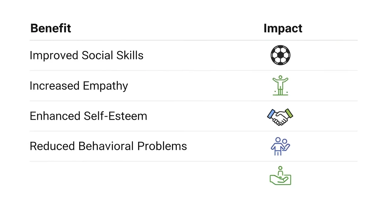Click the soccer ball icon
The image size is (387, 211).
(280, 55)
